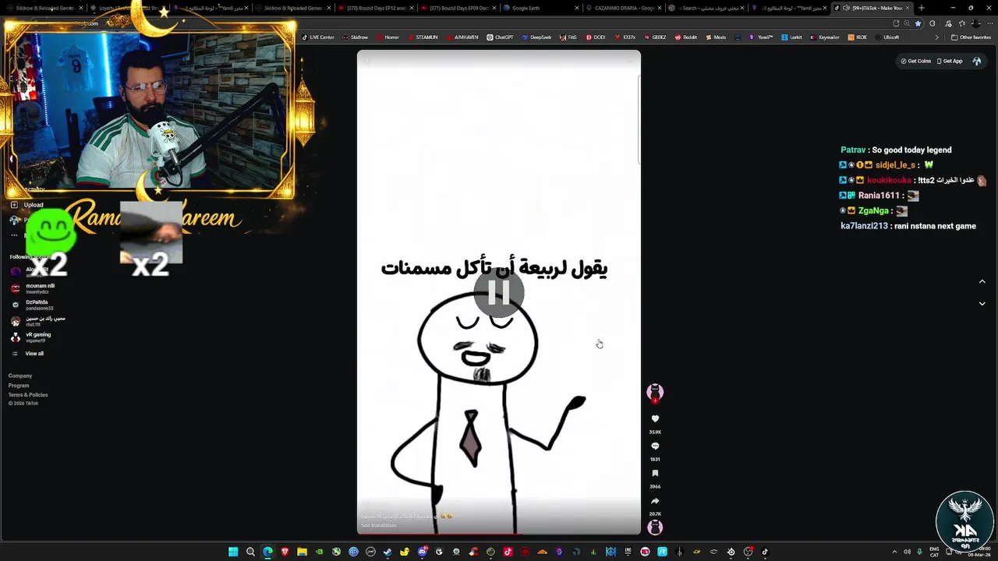Image resolution: width=998 pixels, height=561 pixels.
Task: Pause the playing TikTok video
Action: (499, 292)
